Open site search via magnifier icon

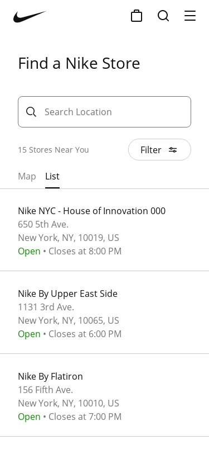point(163,16)
